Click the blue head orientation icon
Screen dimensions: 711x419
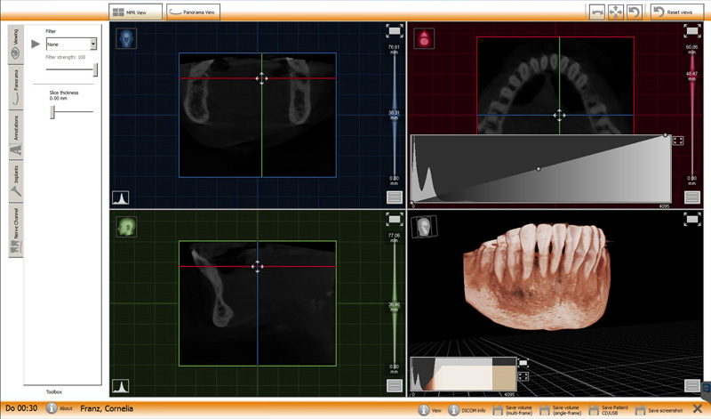(125, 39)
